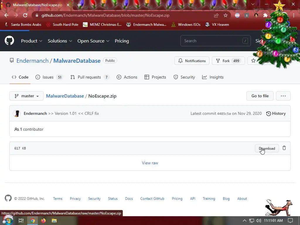Viewport: 300px width, 225px height.
Task: Open the MEMZ Christmas bookmark
Action: [102, 25]
